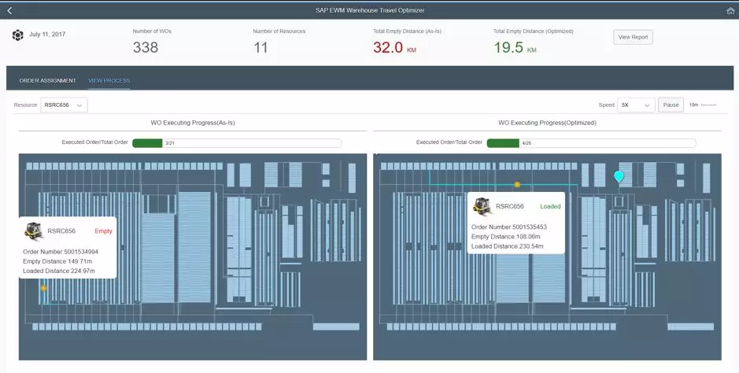This screenshot has height=373, width=739.
Task: Click the home icon in header
Action: [x=730, y=10]
